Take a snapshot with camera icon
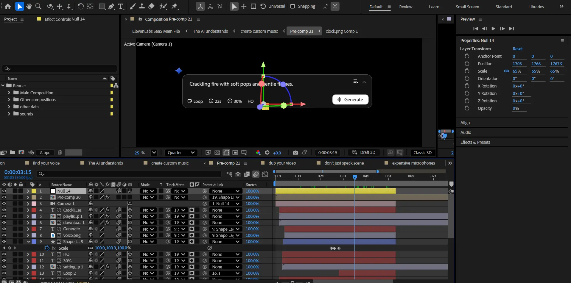The height and width of the screenshot is (283, 571). point(295,153)
